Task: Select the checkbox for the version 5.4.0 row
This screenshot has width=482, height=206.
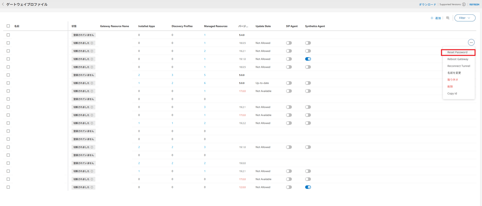Action: [x=8, y=35]
